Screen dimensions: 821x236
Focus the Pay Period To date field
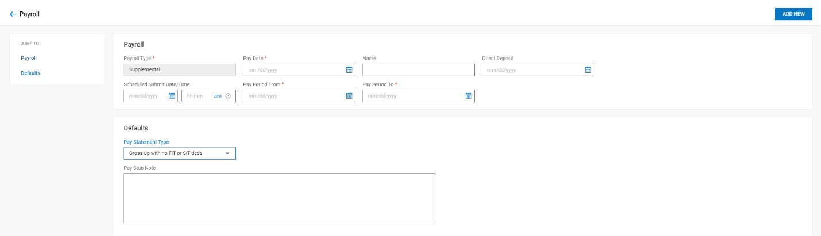pyautogui.click(x=419, y=96)
